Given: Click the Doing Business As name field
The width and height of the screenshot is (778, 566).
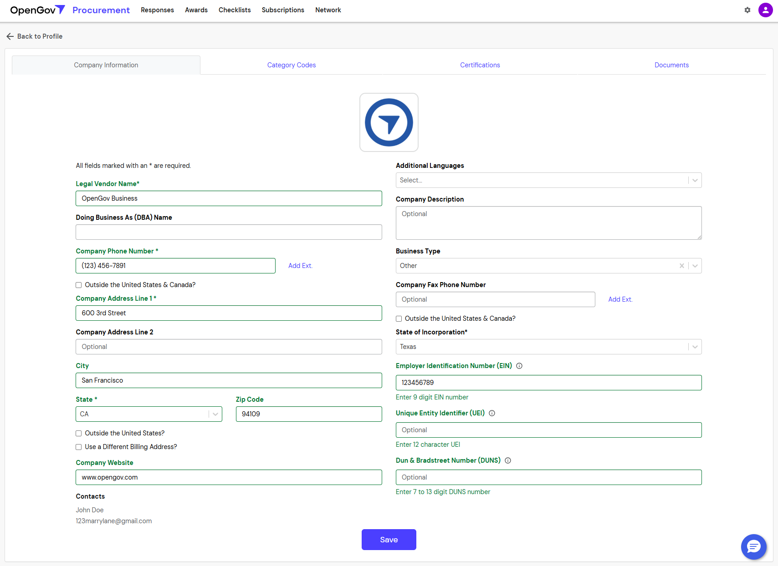Looking at the screenshot, I should (x=229, y=232).
